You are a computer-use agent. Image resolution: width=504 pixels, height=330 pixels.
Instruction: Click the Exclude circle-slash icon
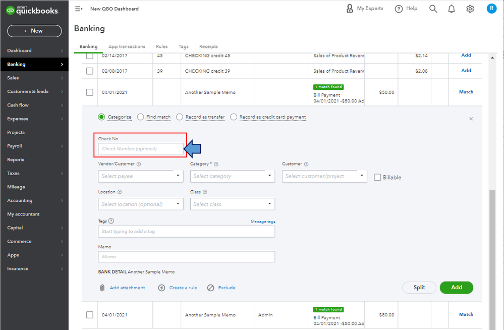click(x=210, y=288)
